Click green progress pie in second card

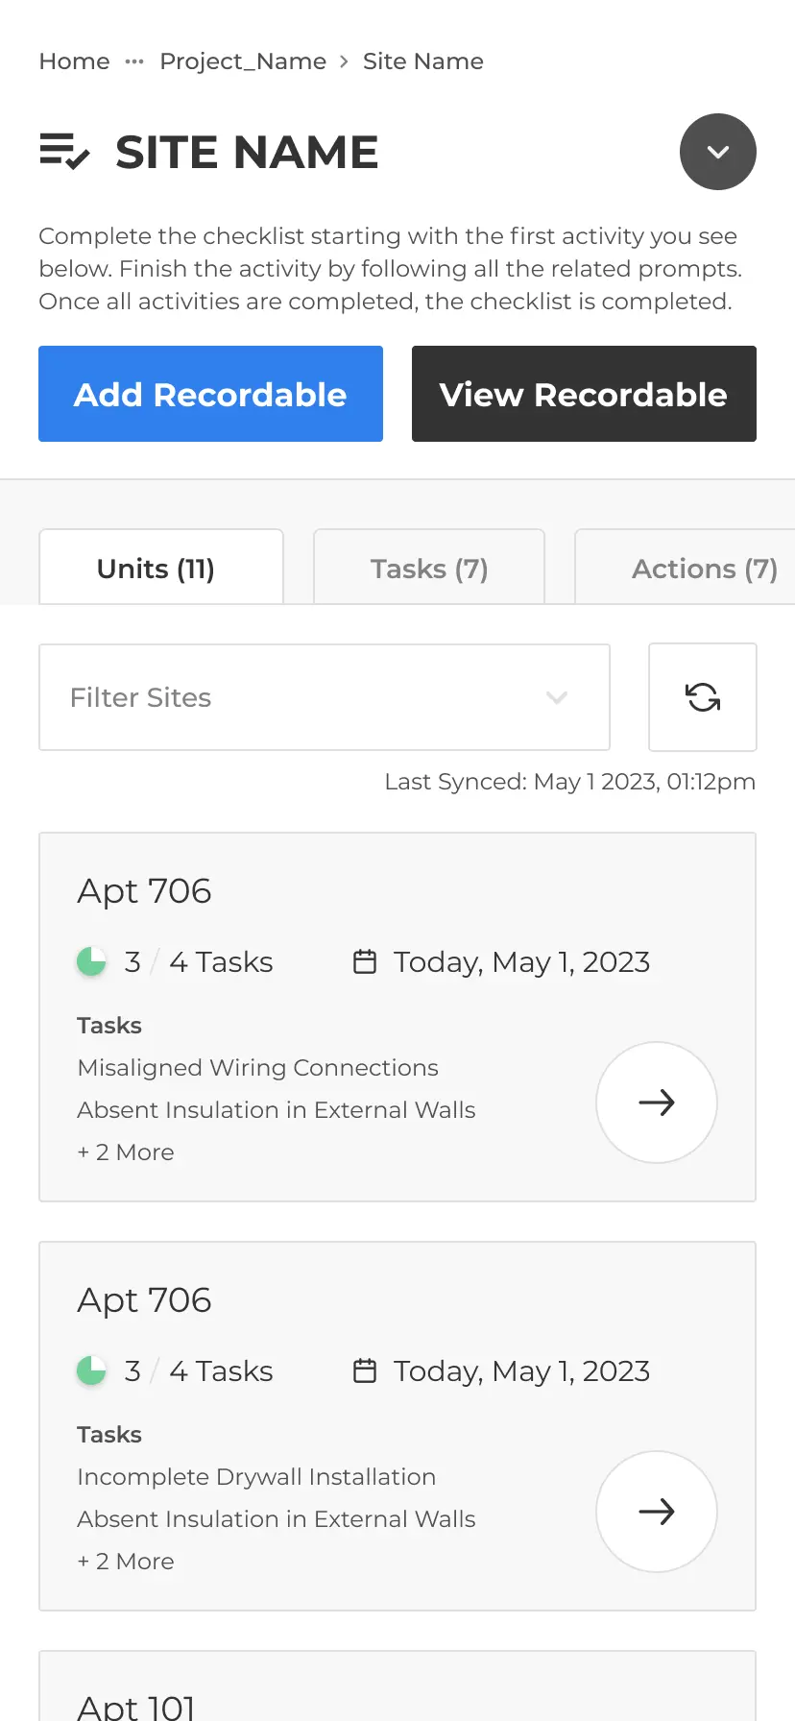[x=91, y=1370]
